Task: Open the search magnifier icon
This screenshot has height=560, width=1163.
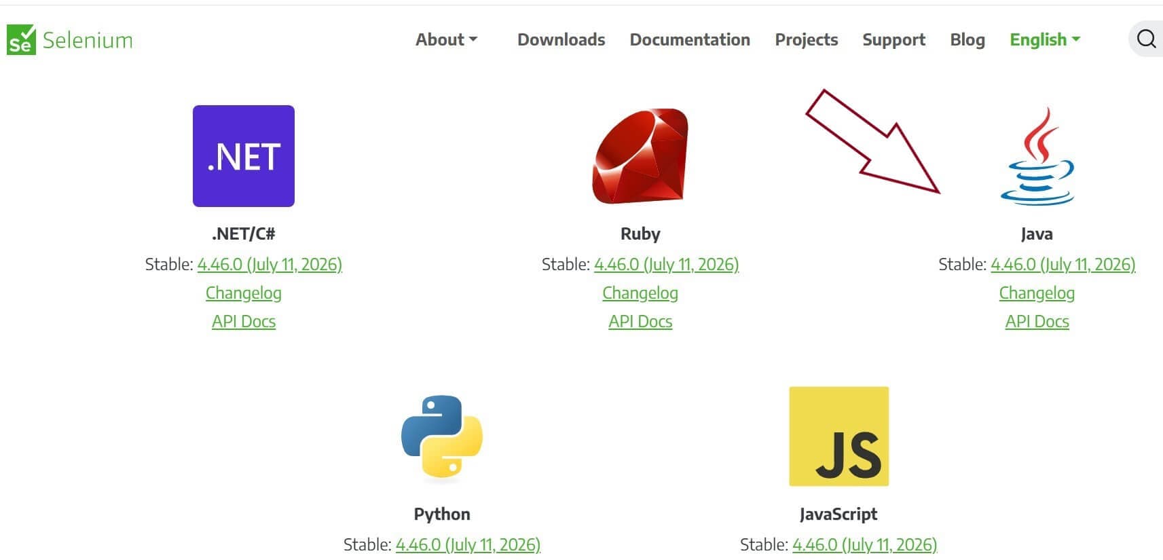Action: [x=1146, y=39]
